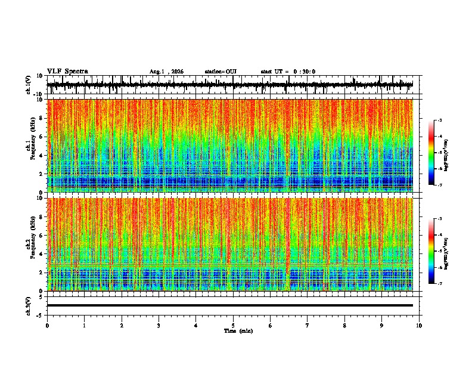Click inside the ch.2 spectrogram panel
Image resolution: width=472 pixels, height=365 pixels.
pyautogui.click(x=230, y=245)
